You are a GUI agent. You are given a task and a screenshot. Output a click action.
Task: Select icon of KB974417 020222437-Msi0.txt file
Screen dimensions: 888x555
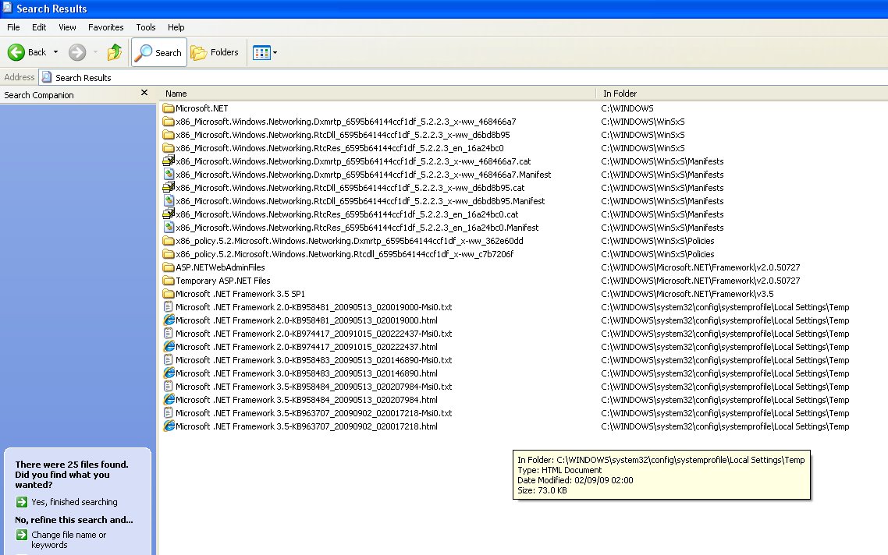169,334
